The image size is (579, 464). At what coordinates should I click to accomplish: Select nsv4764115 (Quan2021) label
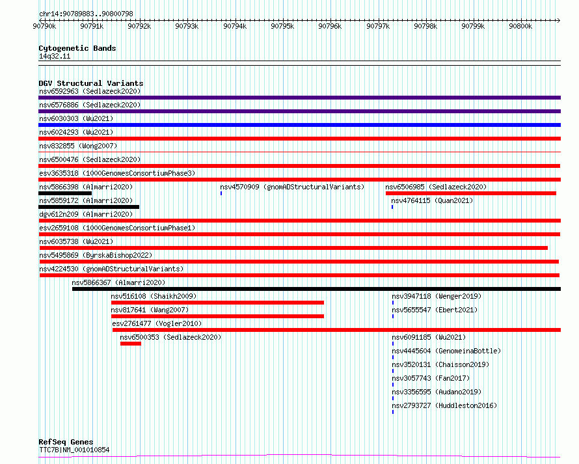pos(432,200)
